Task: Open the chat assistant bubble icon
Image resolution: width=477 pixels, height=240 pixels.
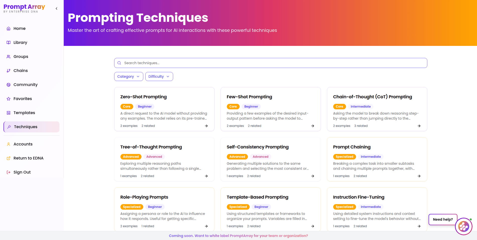Action: point(463,226)
